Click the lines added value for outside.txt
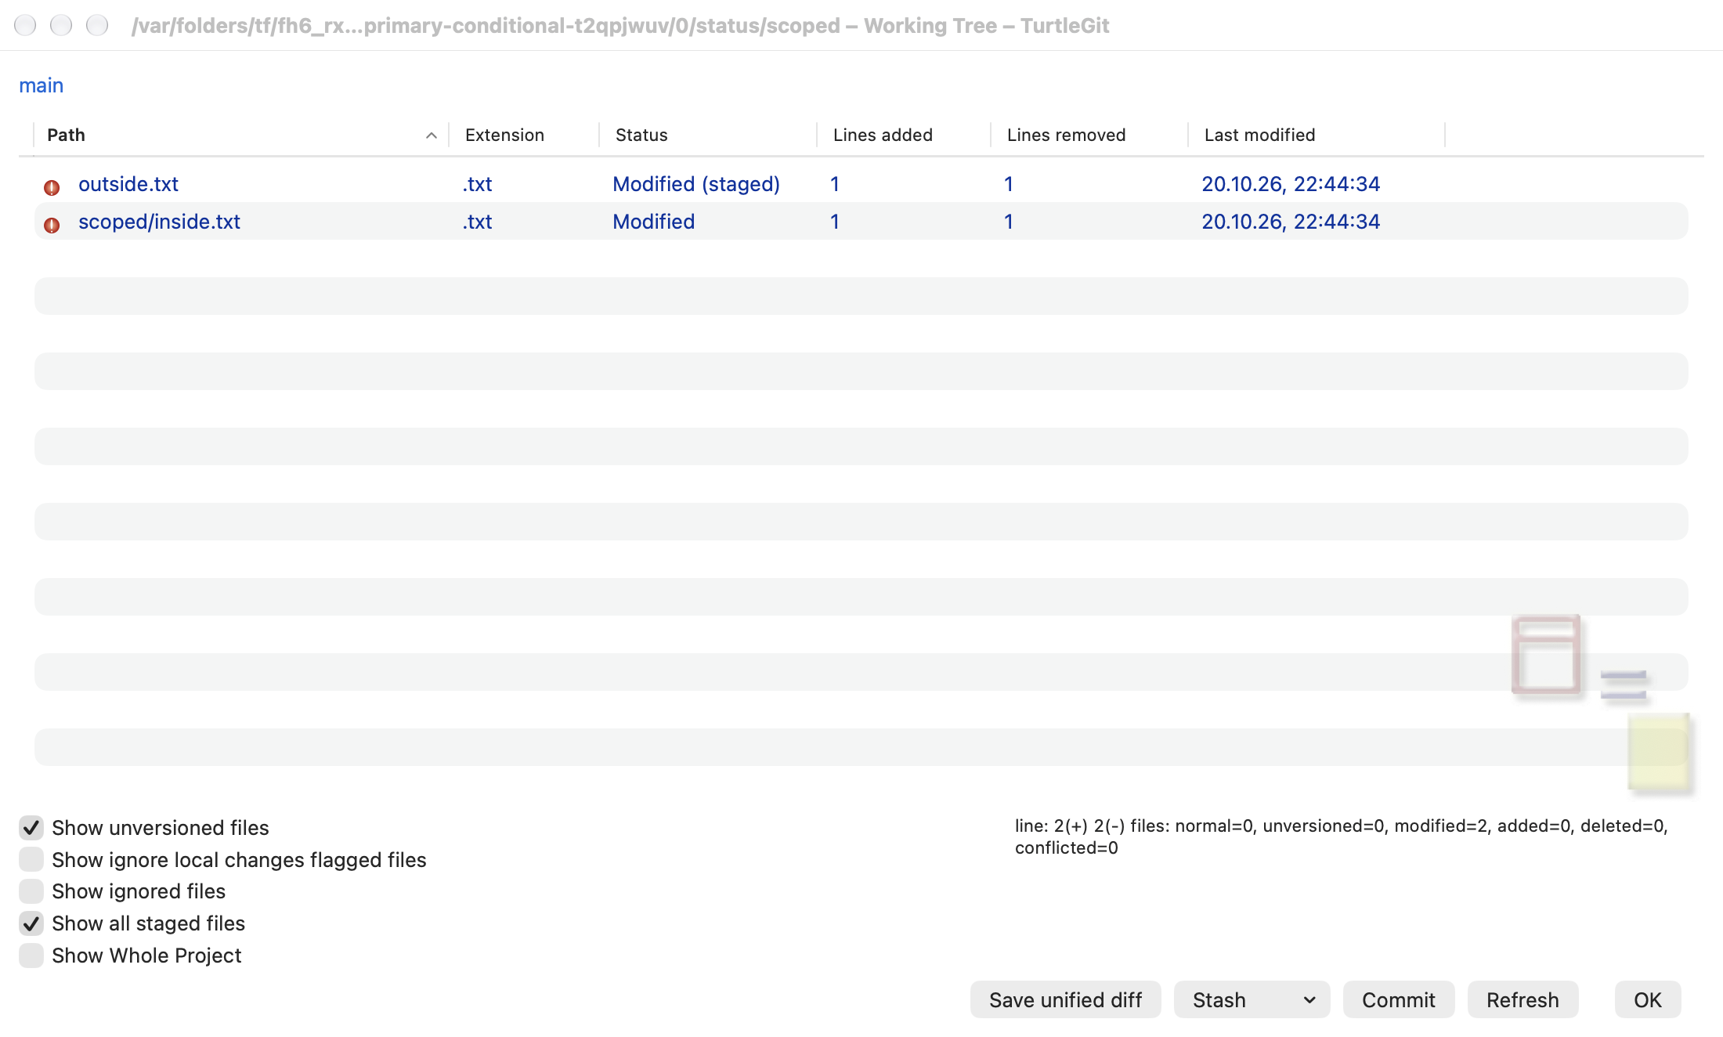 835,184
